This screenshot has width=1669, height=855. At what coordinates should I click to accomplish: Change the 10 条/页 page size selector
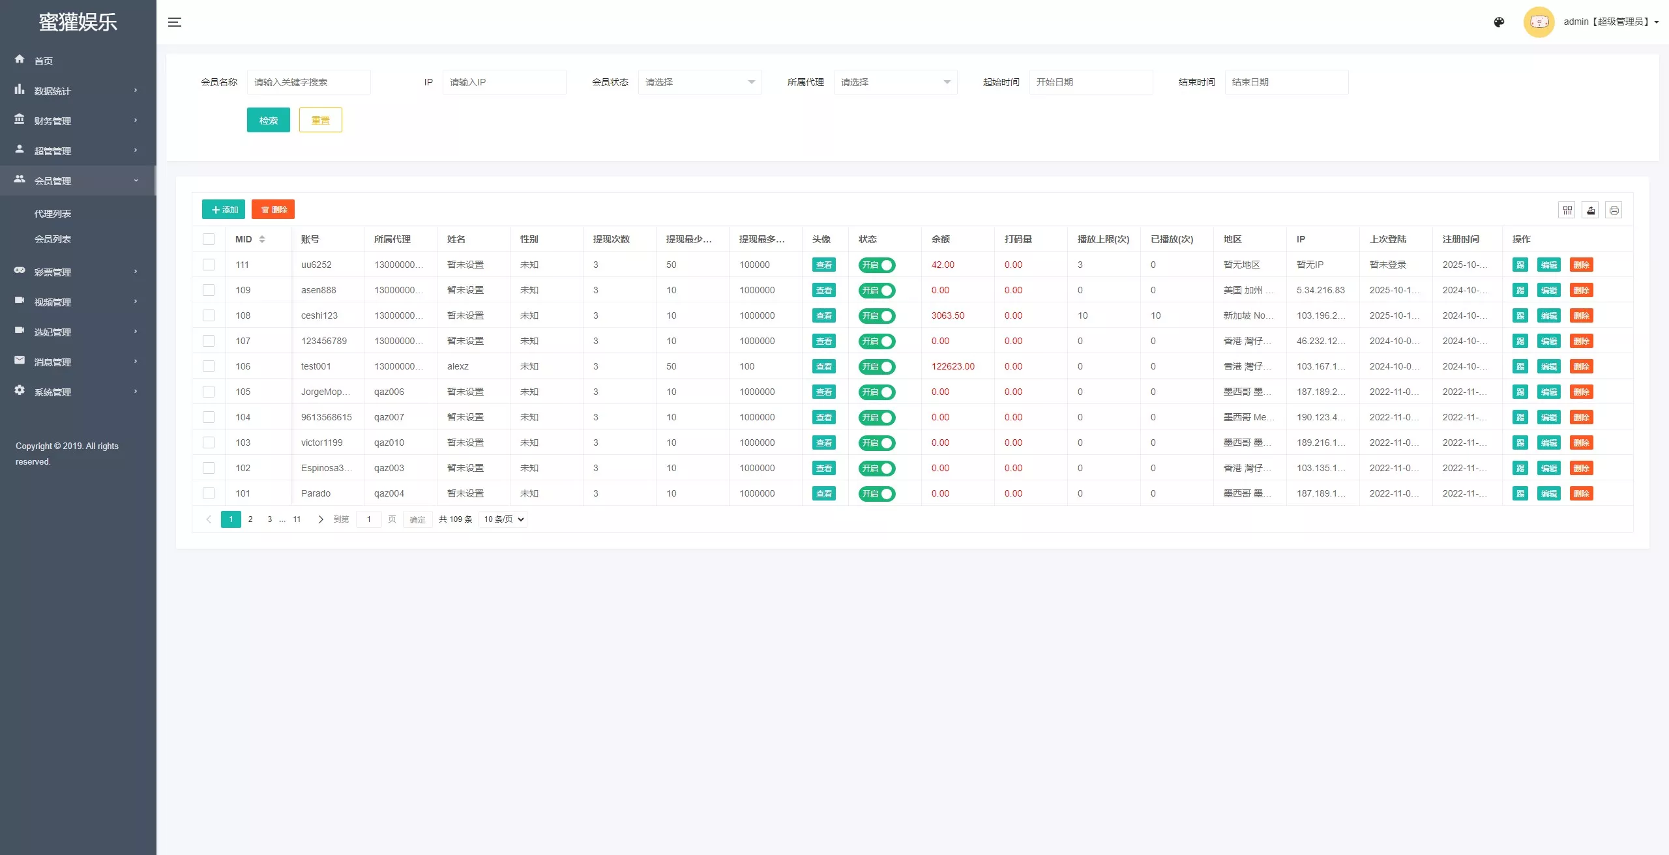click(503, 519)
